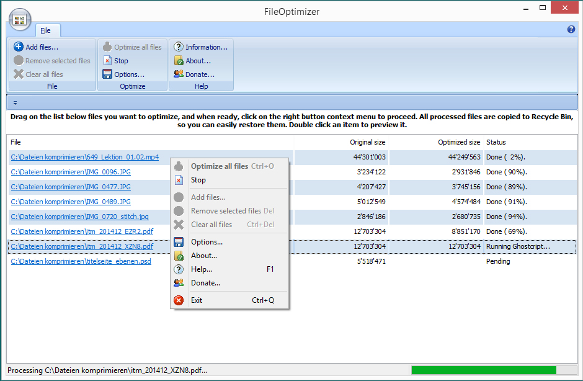Open link IMG_0477.JPG
583x381 pixels.
[71, 187]
